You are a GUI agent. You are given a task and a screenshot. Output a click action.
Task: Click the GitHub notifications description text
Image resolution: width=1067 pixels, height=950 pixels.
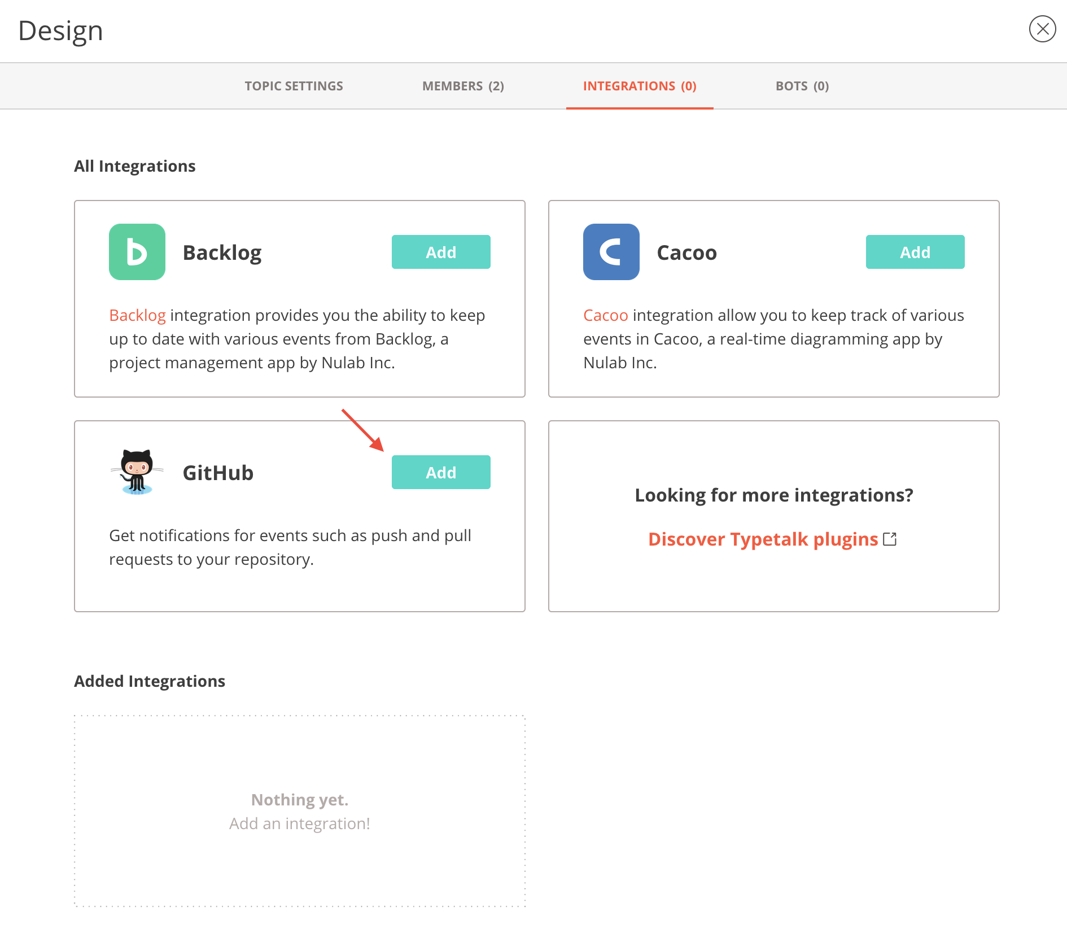[x=290, y=547]
